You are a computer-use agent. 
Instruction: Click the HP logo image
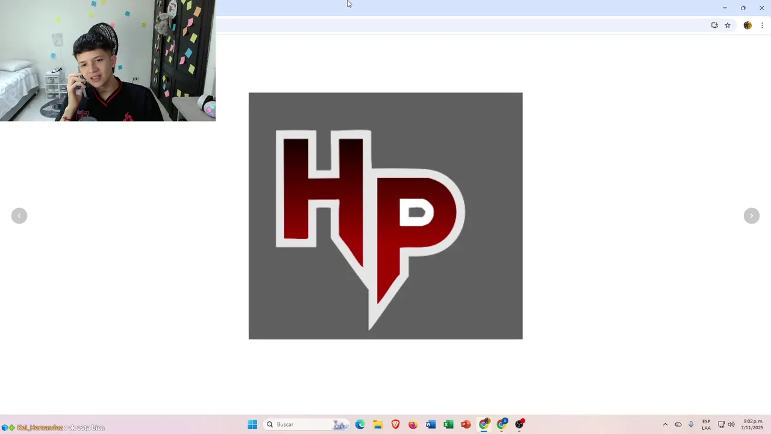point(385,216)
